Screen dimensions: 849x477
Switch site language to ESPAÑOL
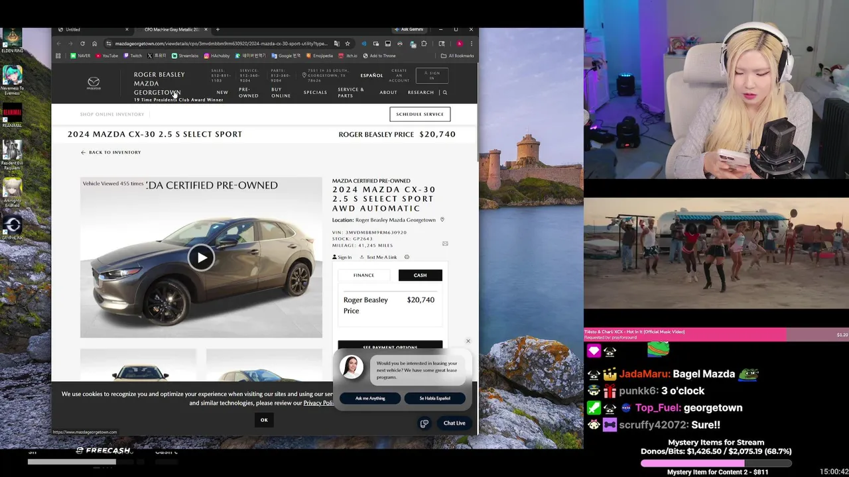pos(371,76)
